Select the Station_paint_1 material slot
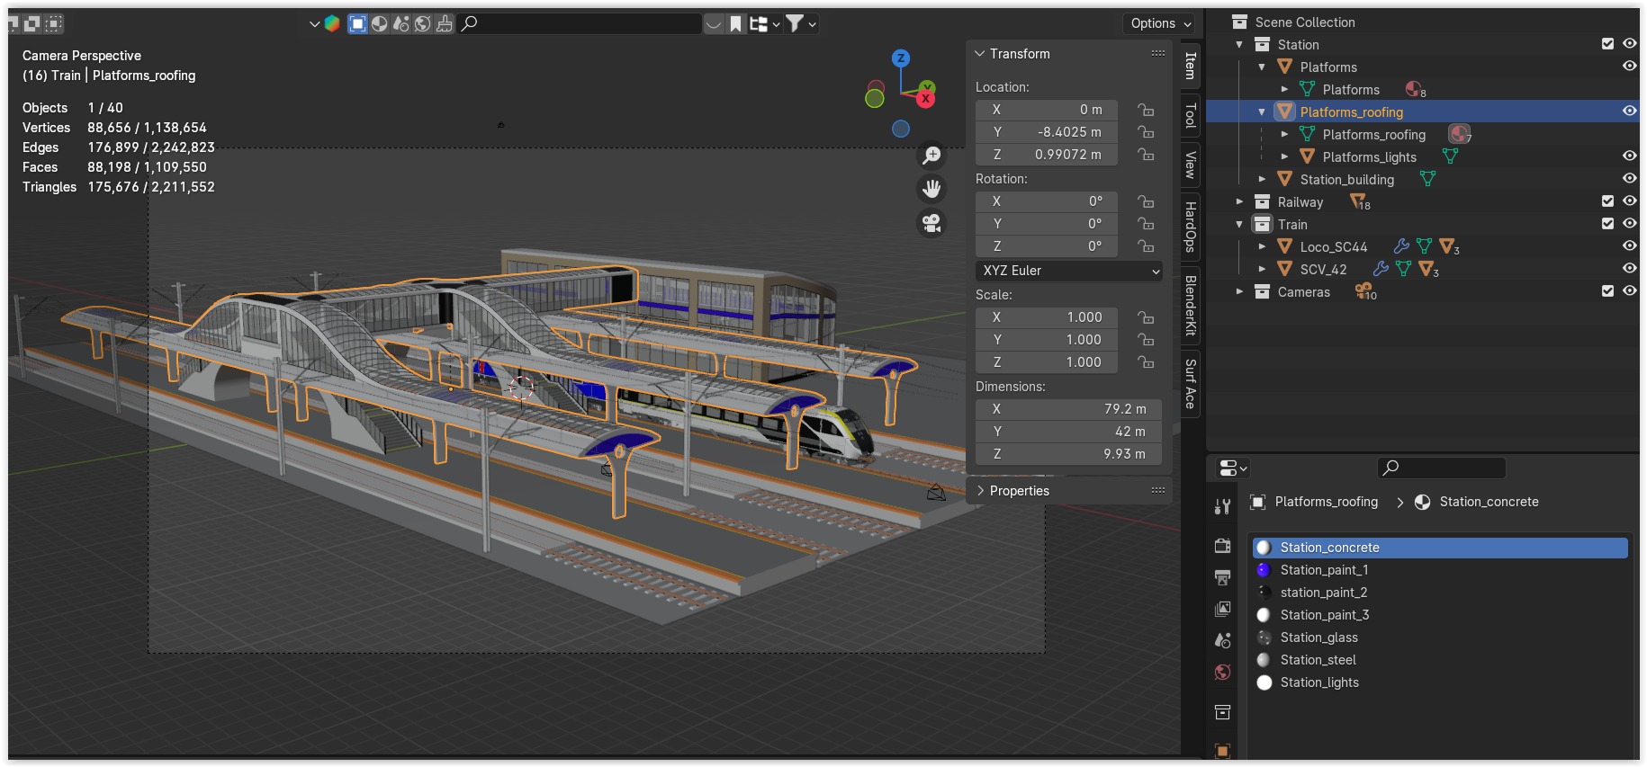This screenshot has width=1647, height=767. coord(1440,570)
